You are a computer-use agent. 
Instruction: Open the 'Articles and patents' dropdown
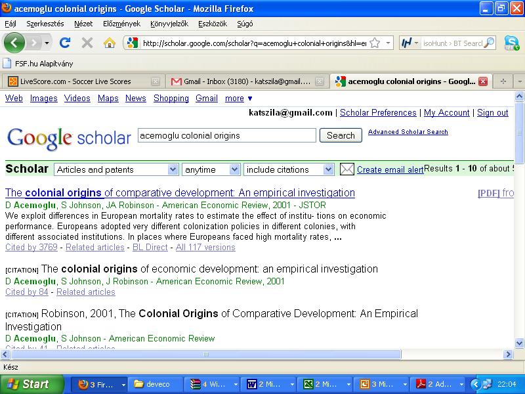[x=116, y=169]
